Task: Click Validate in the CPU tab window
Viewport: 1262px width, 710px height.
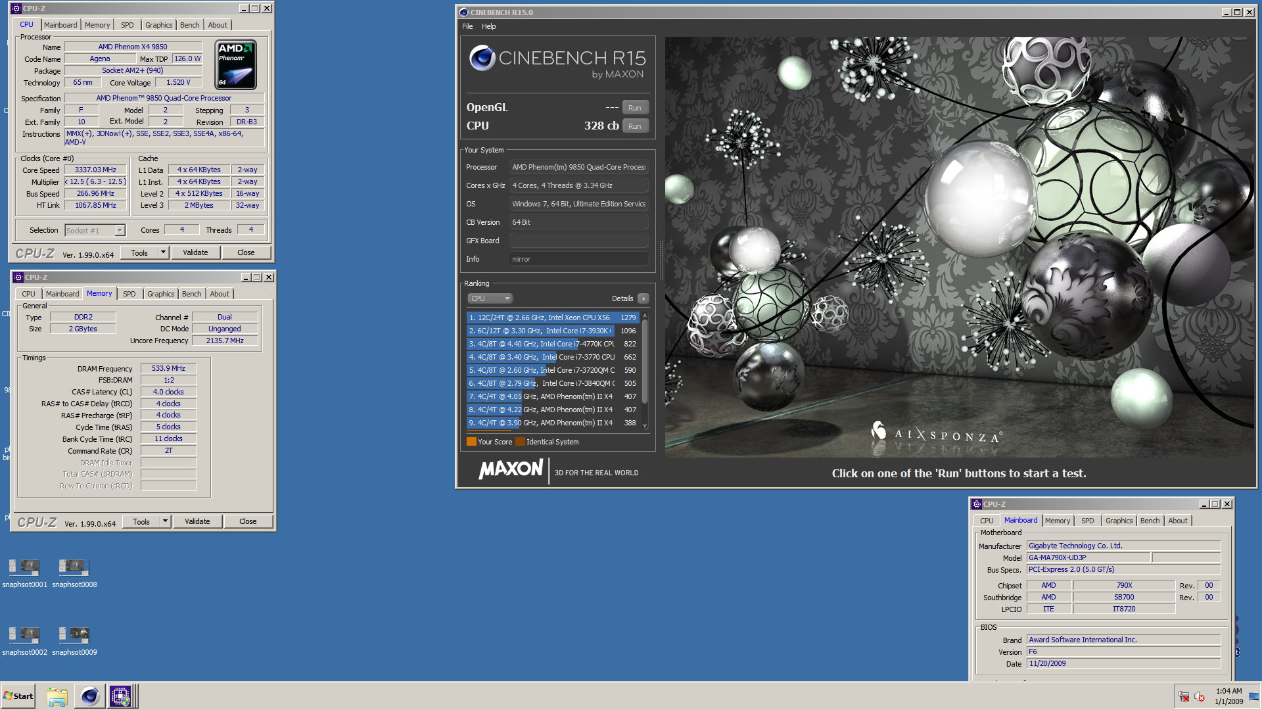Action: point(195,252)
